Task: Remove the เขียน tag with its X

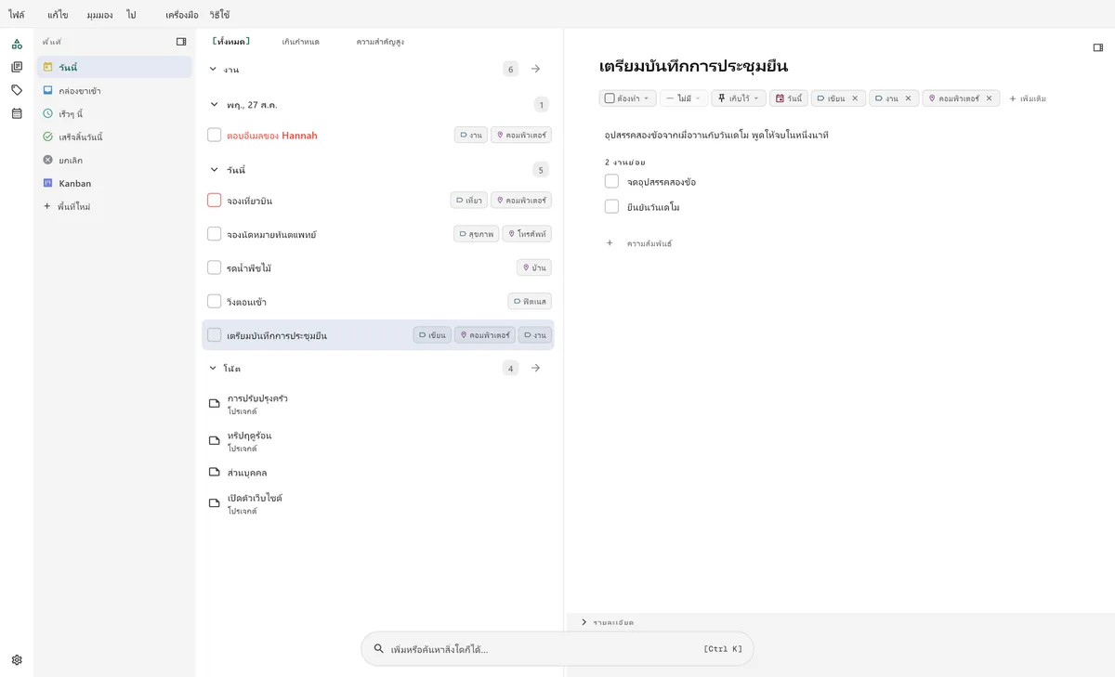Action: point(855,98)
